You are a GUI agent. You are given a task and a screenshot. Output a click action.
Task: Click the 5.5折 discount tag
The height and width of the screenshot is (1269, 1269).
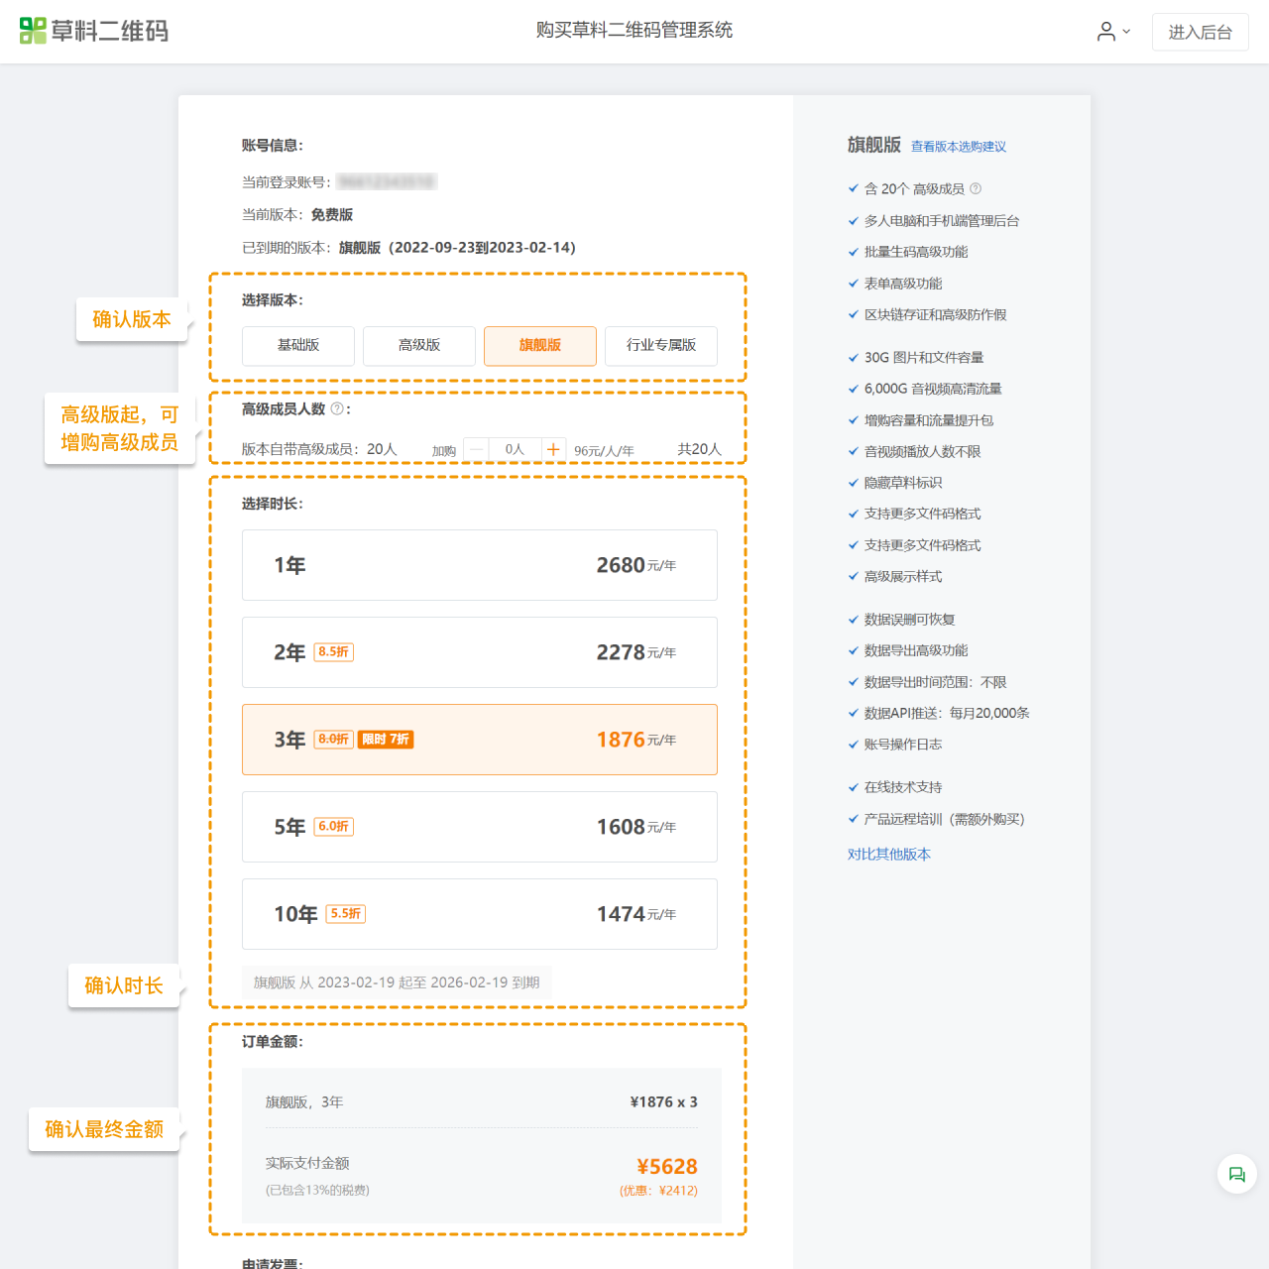click(x=346, y=914)
